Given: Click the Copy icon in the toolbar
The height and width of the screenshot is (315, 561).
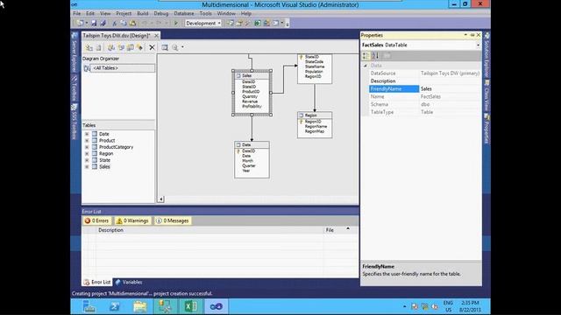Looking at the screenshot, I should (x=124, y=24).
